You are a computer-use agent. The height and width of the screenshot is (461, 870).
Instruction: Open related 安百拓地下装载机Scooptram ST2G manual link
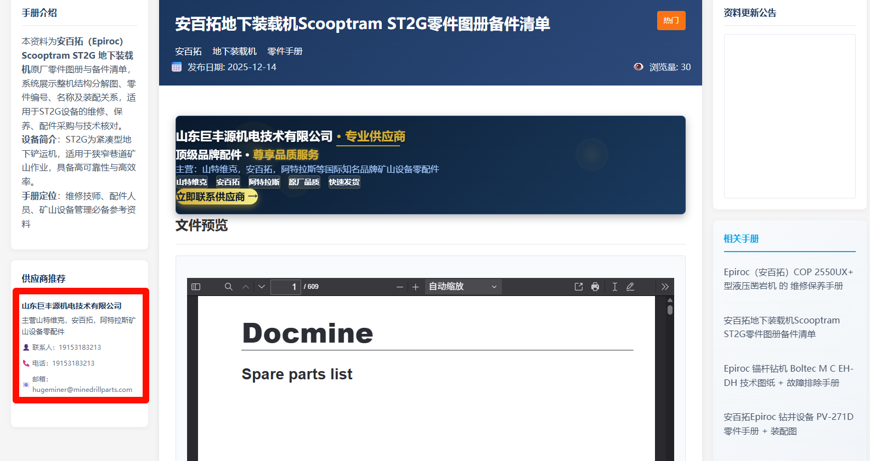(782, 327)
